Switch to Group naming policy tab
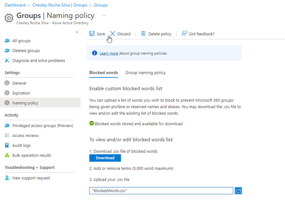The image size is (285, 215). [x=145, y=72]
